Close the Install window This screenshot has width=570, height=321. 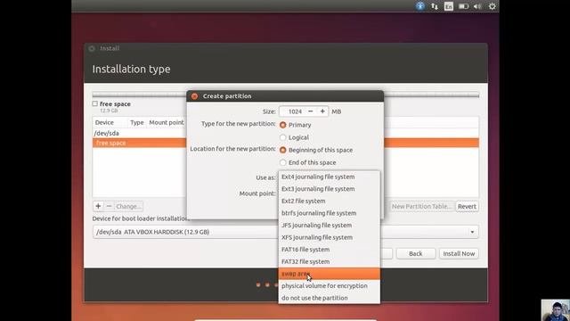(x=92, y=48)
